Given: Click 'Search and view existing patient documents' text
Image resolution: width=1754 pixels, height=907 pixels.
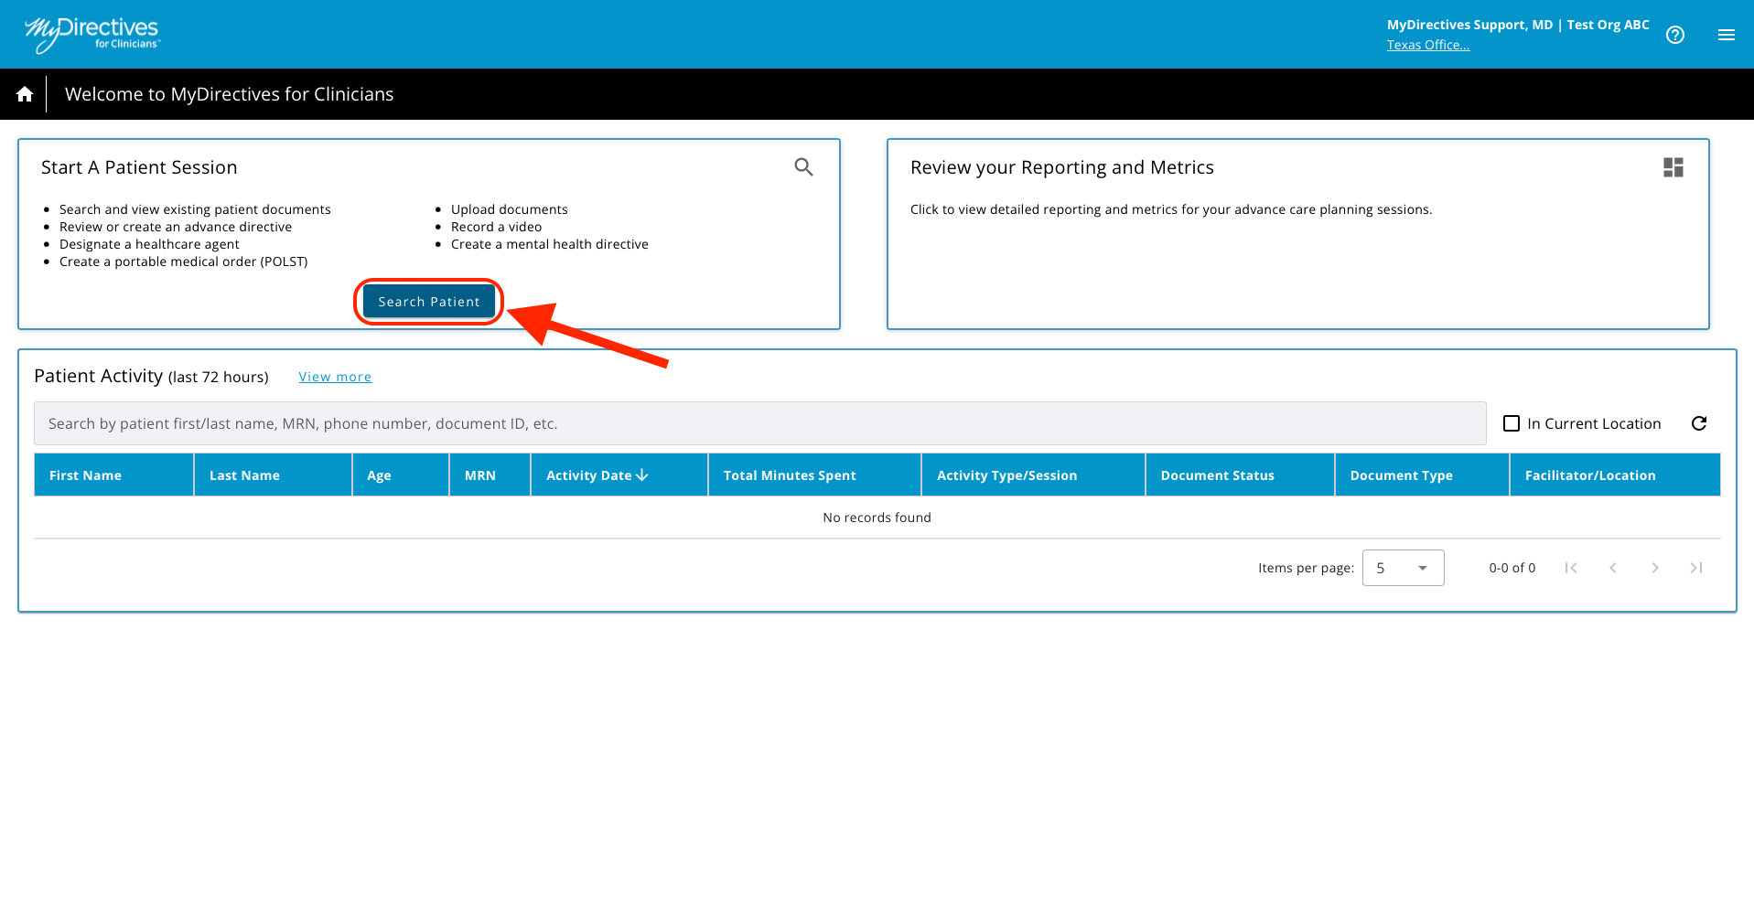Looking at the screenshot, I should pyautogui.click(x=195, y=209).
